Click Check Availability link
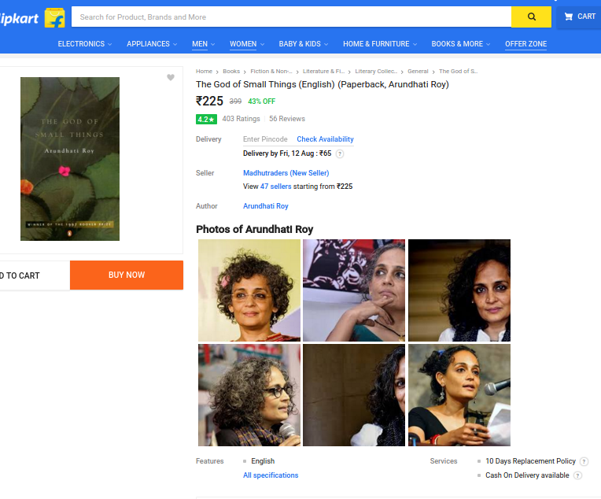The image size is (601, 499). click(325, 139)
